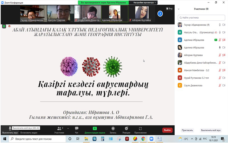Click the Пригласить invite button
Screen dimensions: 228x143
click(x=187, y=130)
